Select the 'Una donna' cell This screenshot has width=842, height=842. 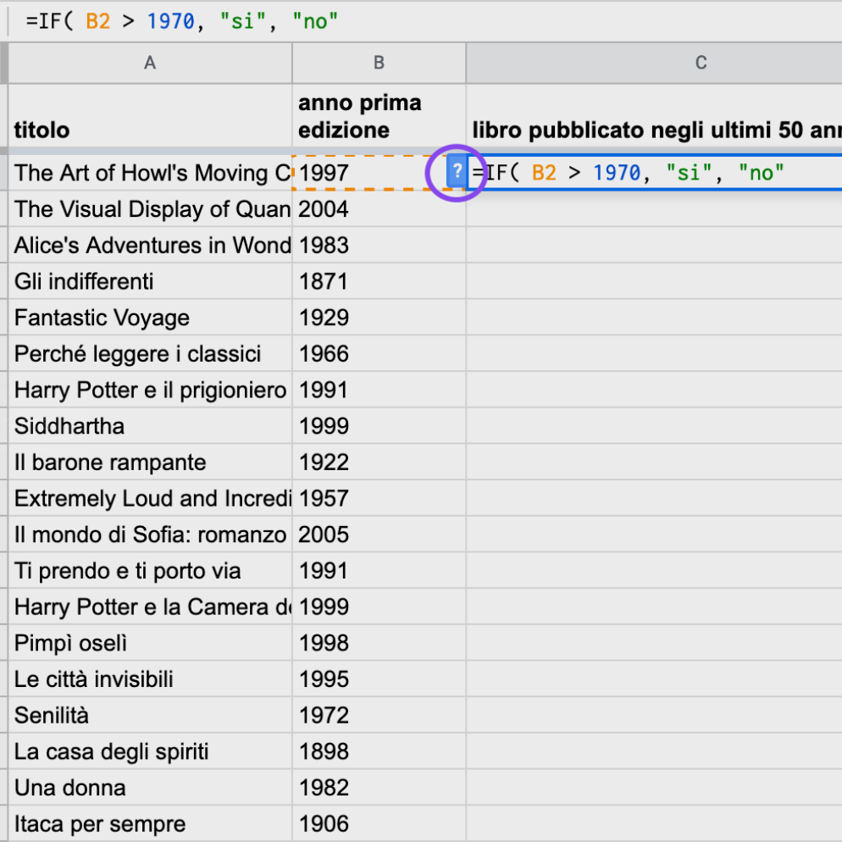coord(150,788)
